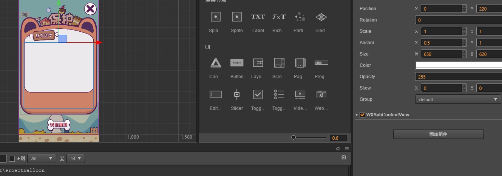The width and height of the screenshot is (502, 176).
Task: Select the Button UI node icon
Action: tap(237, 63)
